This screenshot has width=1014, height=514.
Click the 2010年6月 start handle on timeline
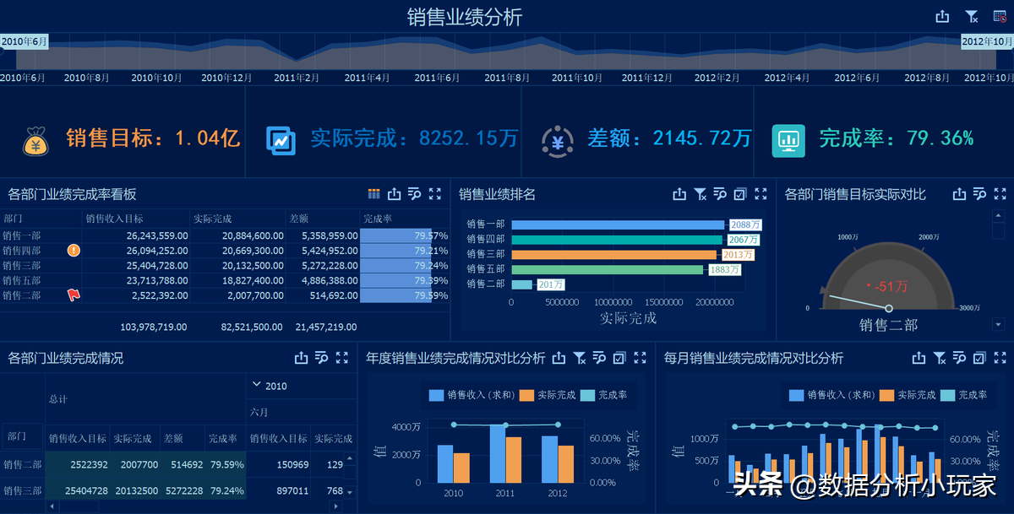coord(24,41)
